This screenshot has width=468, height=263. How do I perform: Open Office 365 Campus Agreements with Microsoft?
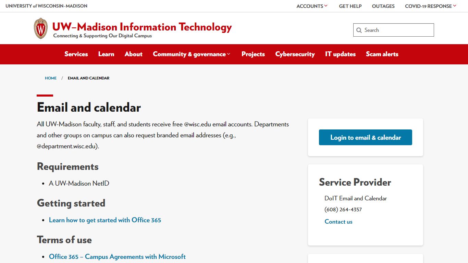117,256
